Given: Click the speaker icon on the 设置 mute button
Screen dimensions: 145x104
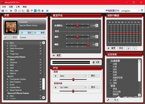Looking at the screenshot, I should click(x=93, y=62).
